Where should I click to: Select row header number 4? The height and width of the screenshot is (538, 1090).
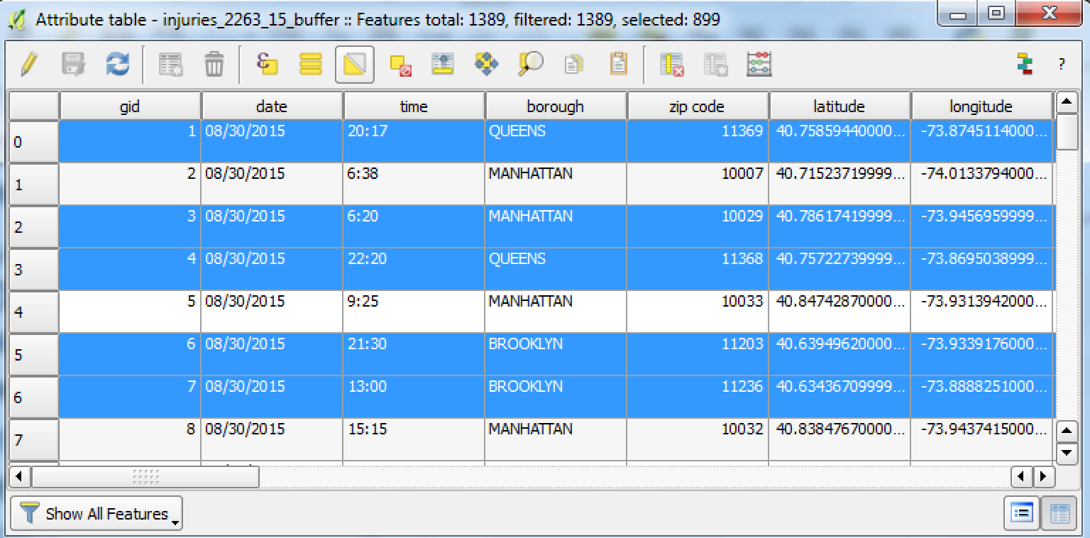[33, 312]
